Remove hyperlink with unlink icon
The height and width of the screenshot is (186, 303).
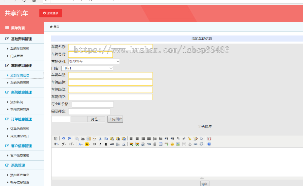click(x=201, y=144)
